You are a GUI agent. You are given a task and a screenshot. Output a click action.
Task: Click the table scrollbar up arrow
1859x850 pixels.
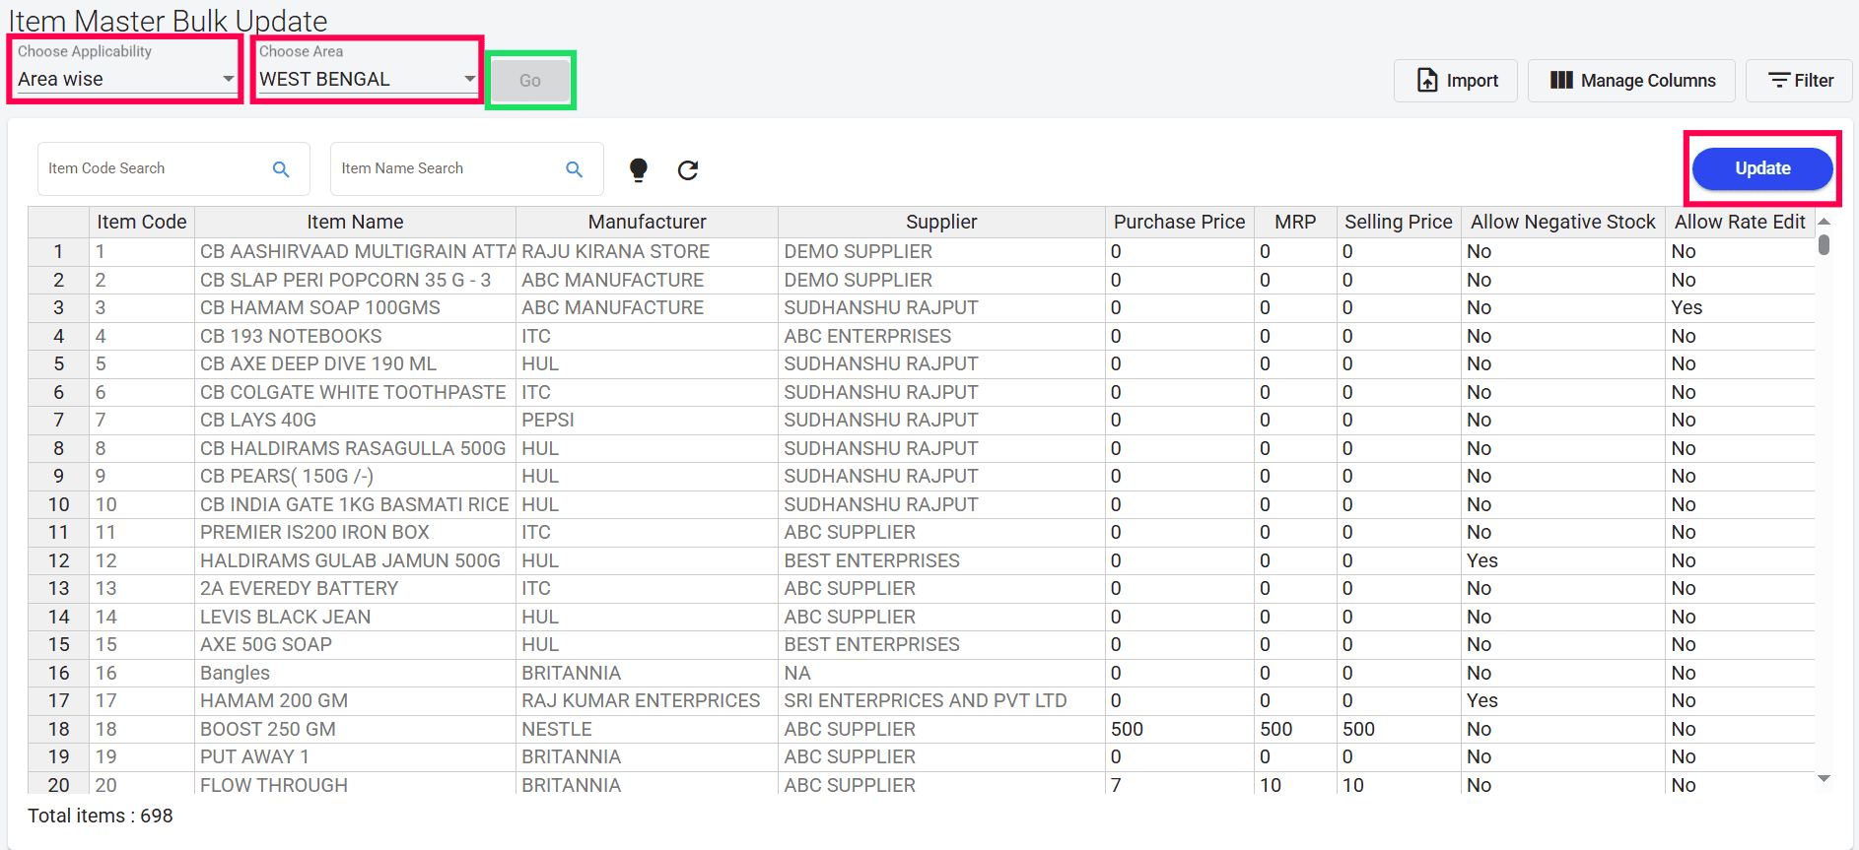pos(1825,222)
